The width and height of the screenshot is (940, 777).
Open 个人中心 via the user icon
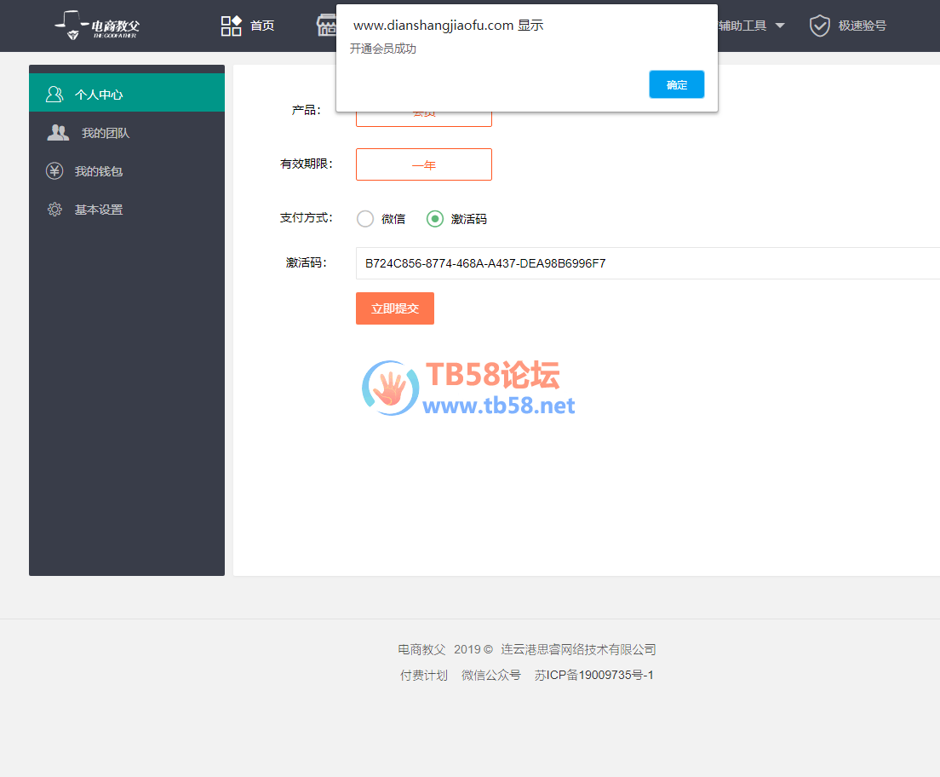54,95
